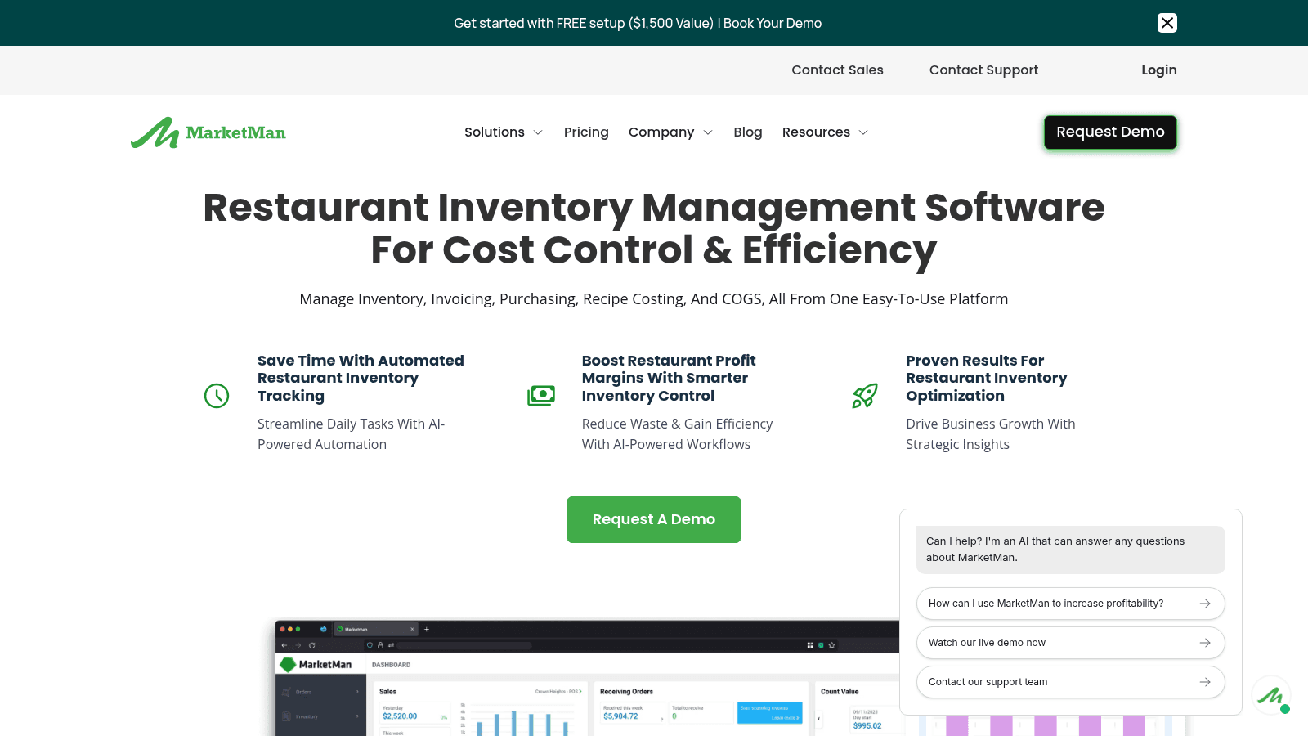1308x736 pixels.
Task: Click the MarketMan chat widget launcher icon
Action: (x=1271, y=696)
